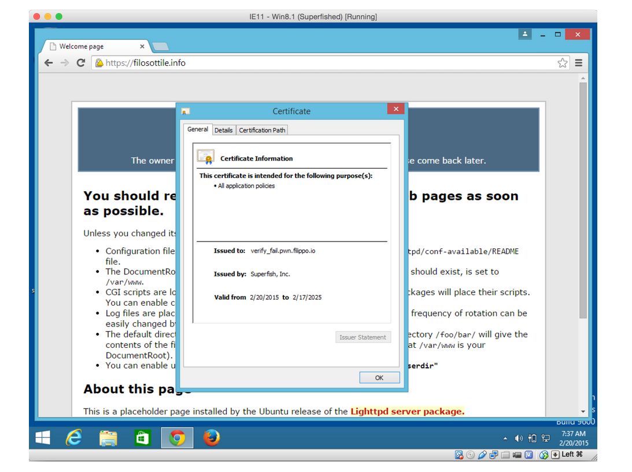The height and width of the screenshot is (472, 632).
Task: Click the VirtualBox video capture indicator
Action: (517, 455)
